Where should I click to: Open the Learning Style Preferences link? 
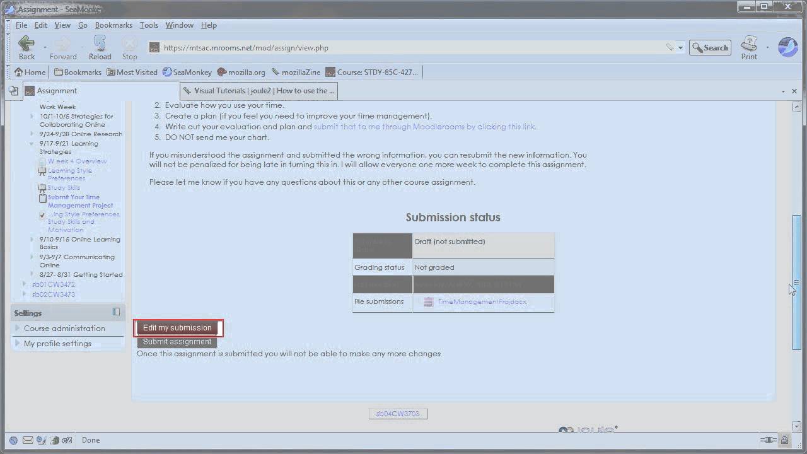70,174
